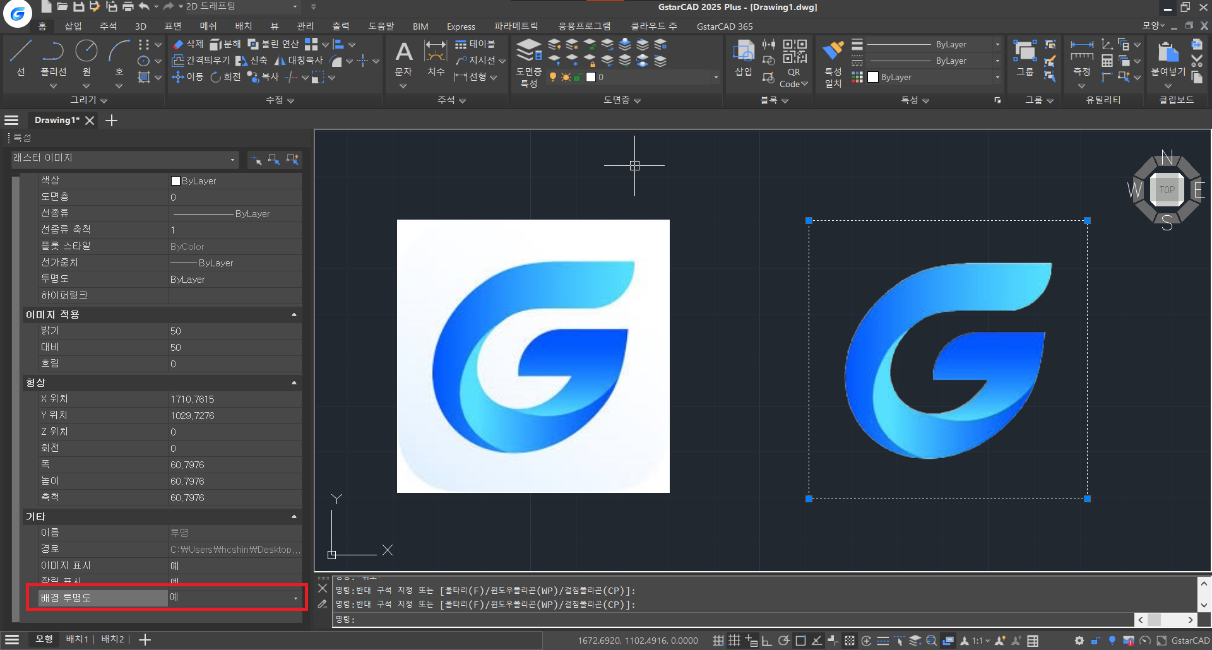The width and height of the screenshot is (1212, 650).
Task: Expand the 그리기 panel title
Action: click(88, 100)
